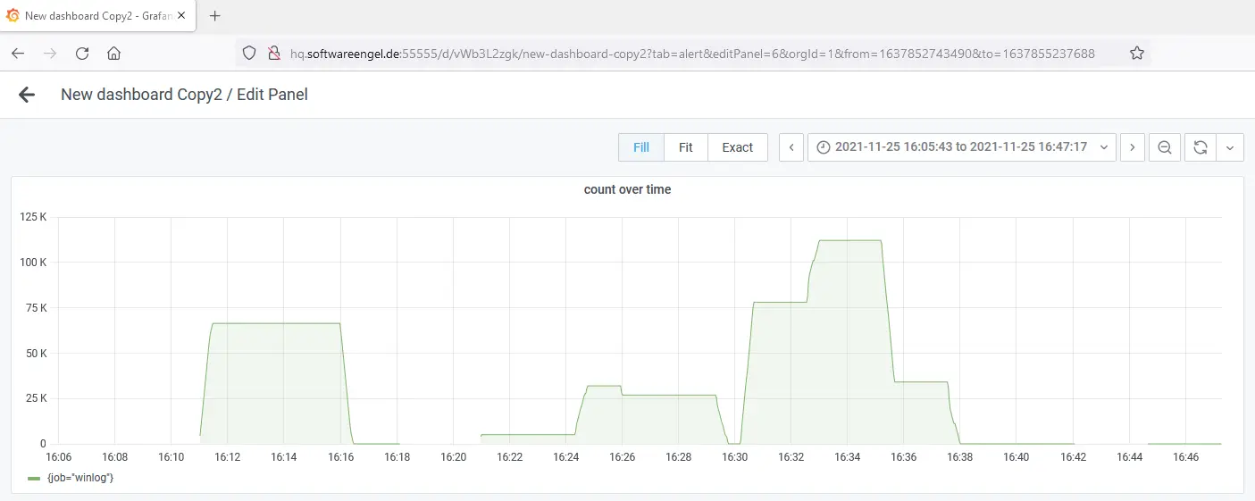The width and height of the screenshot is (1255, 501).
Task: Refresh the dashboard using the refresh icon
Action: click(1200, 147)
